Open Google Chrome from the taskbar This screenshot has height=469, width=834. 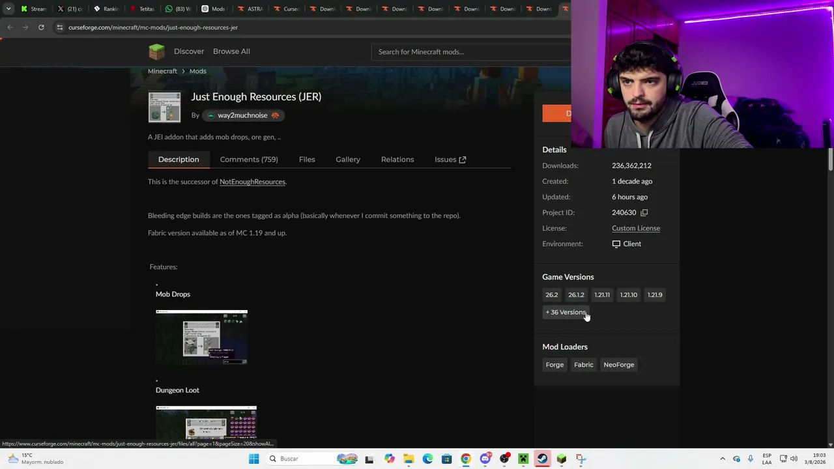click(466, 459)
